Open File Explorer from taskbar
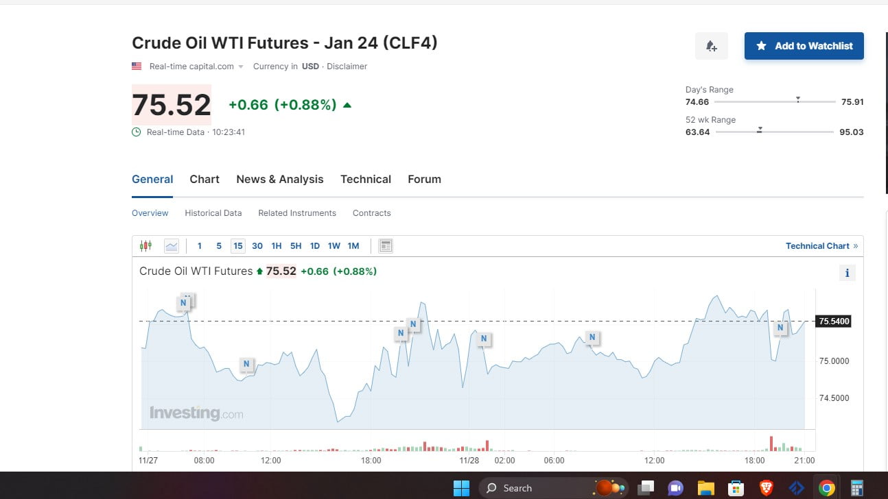 click(x=705, y=488)
